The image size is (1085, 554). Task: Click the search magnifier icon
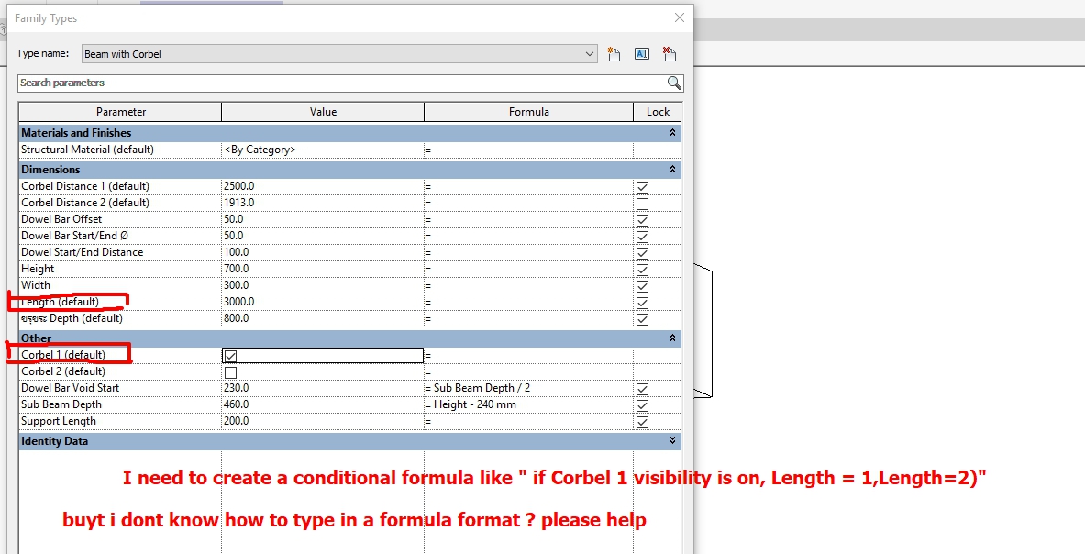[x=674, y=83]
